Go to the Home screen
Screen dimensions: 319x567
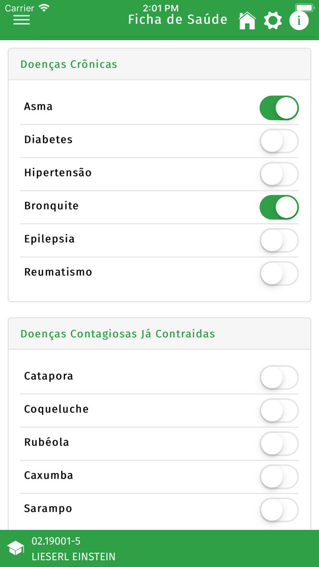coord(247,20)
